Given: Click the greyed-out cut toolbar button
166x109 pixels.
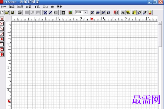Looking at the screenshot, I should click(27, 13).
